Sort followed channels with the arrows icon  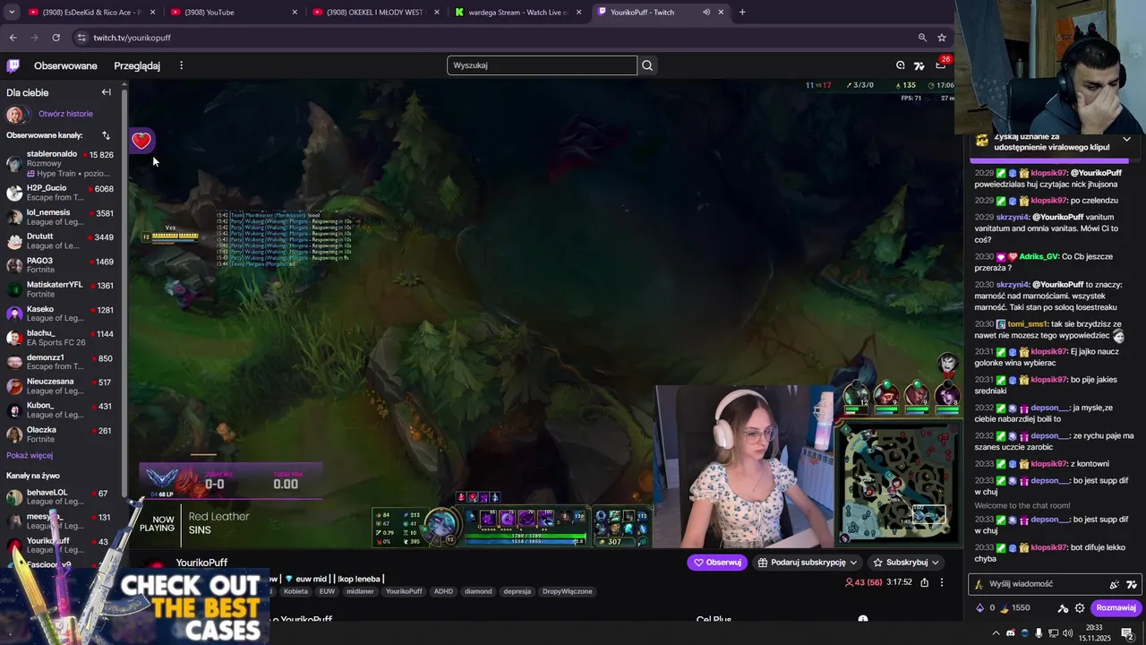coord(106,135)
